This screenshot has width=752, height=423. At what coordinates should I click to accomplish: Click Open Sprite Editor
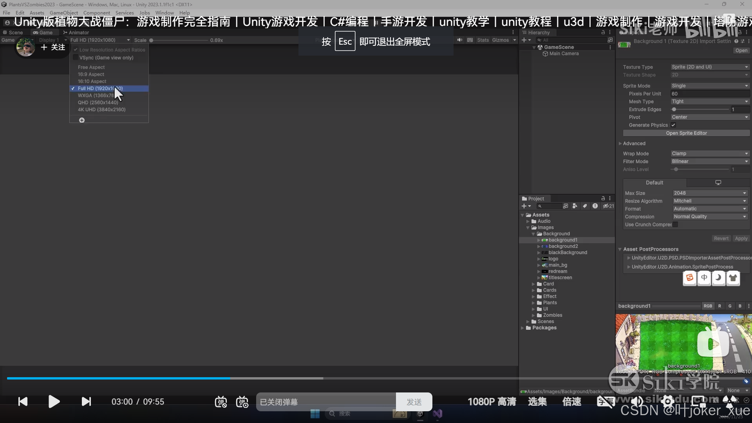tap(687, 133)
